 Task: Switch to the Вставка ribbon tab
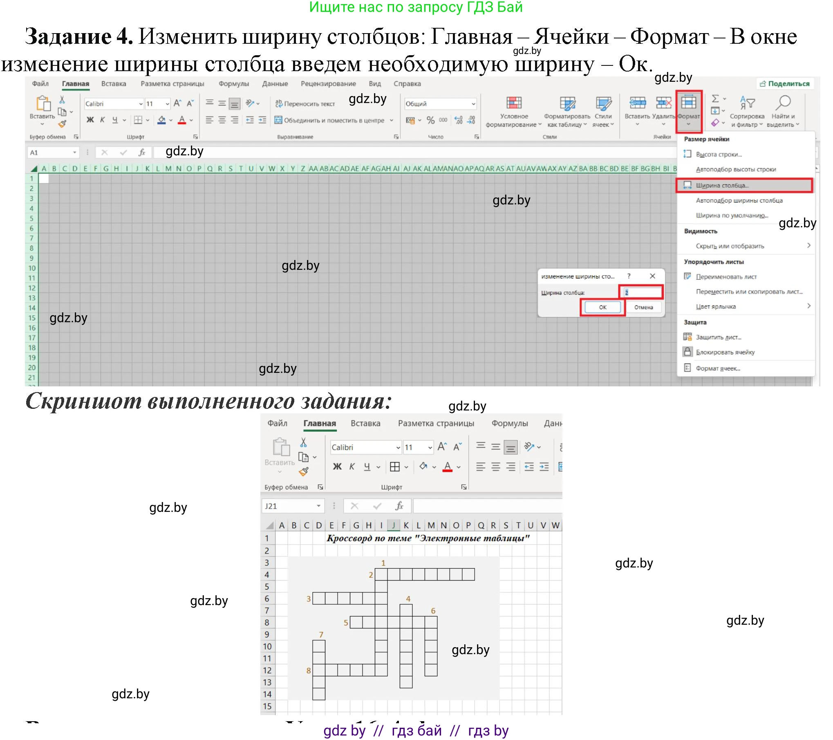(113, 83)
